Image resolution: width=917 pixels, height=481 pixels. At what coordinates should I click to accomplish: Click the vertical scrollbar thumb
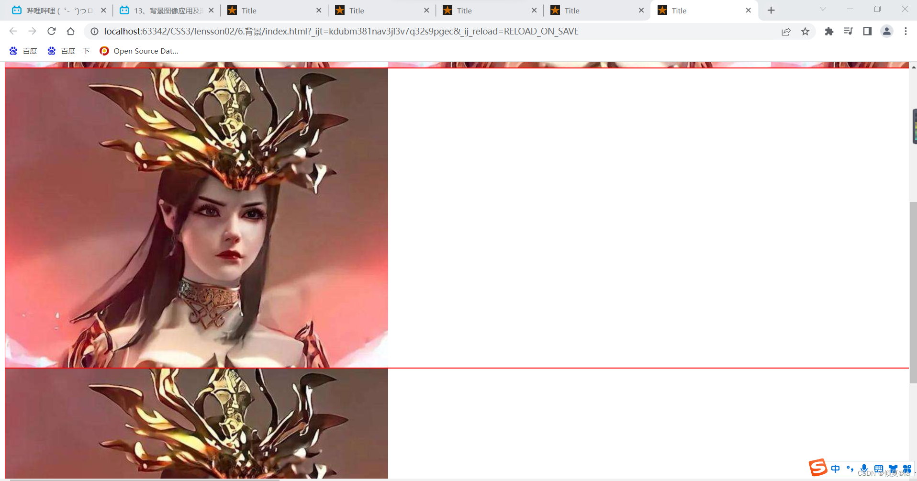[913, 292]
